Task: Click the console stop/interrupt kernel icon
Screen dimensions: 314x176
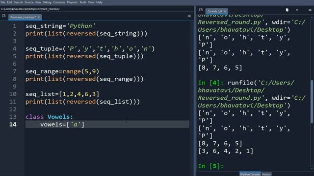Action: click(x=297, y=10)
